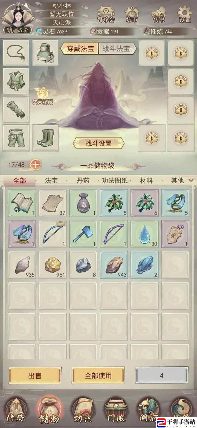
Task: Expand category filter chevron after 其他
Action: point(191,180)
